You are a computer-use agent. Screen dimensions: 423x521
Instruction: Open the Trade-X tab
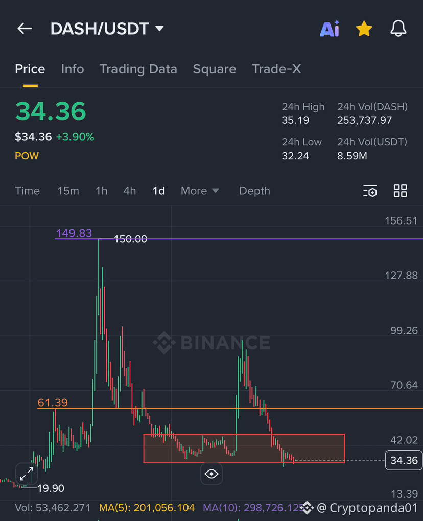(276, 69)
